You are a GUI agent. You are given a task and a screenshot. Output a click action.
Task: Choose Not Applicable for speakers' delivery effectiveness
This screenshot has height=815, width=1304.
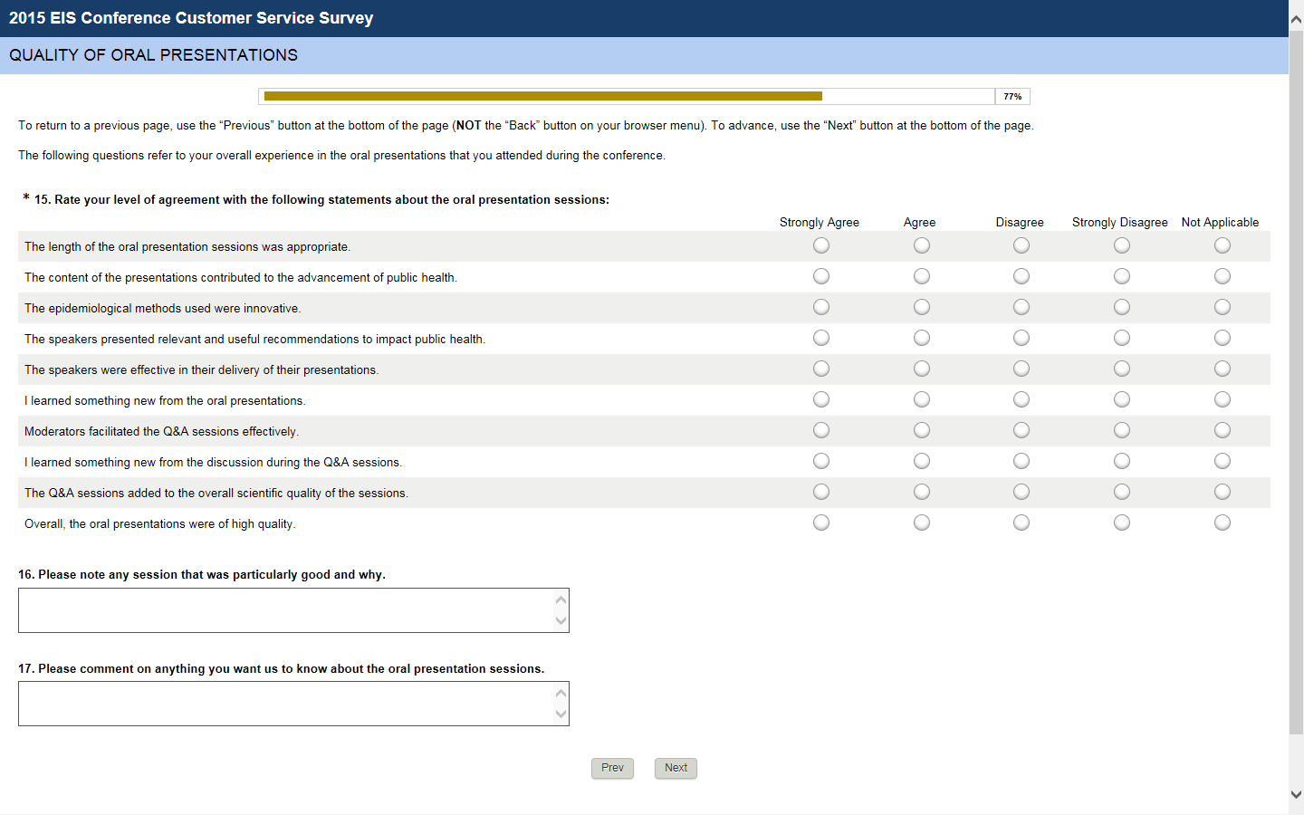pos(1222,369)
